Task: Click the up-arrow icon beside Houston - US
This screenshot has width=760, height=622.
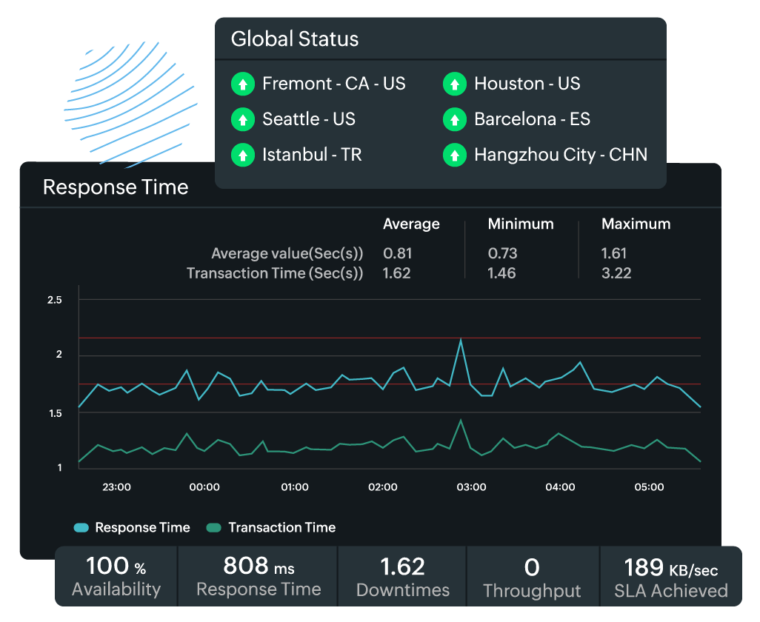Action: tap(454, 84)
